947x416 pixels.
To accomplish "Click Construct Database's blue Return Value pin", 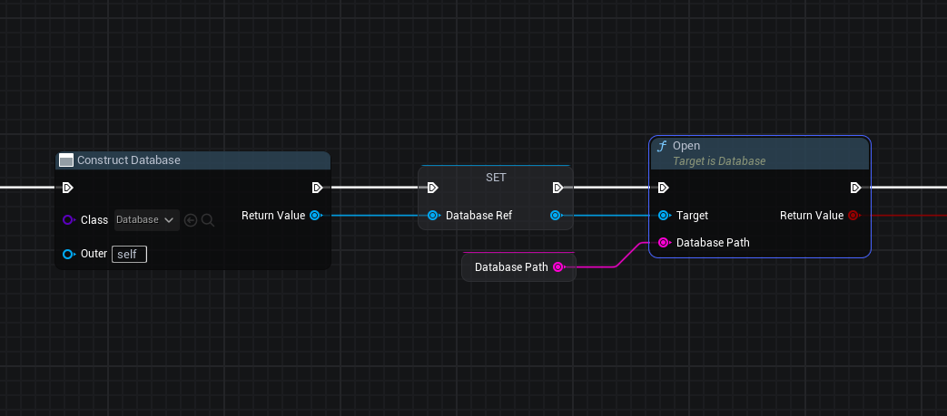I will 315,216.
